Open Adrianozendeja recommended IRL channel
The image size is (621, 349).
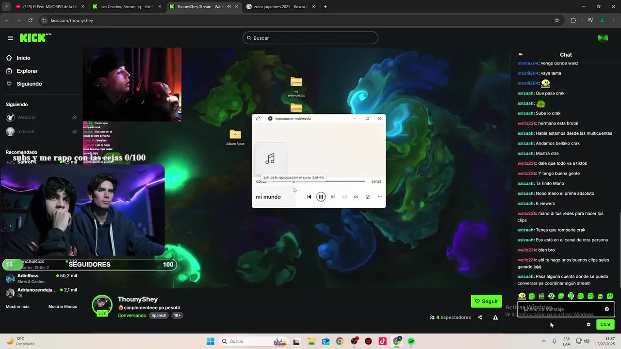tap(41, 293)
